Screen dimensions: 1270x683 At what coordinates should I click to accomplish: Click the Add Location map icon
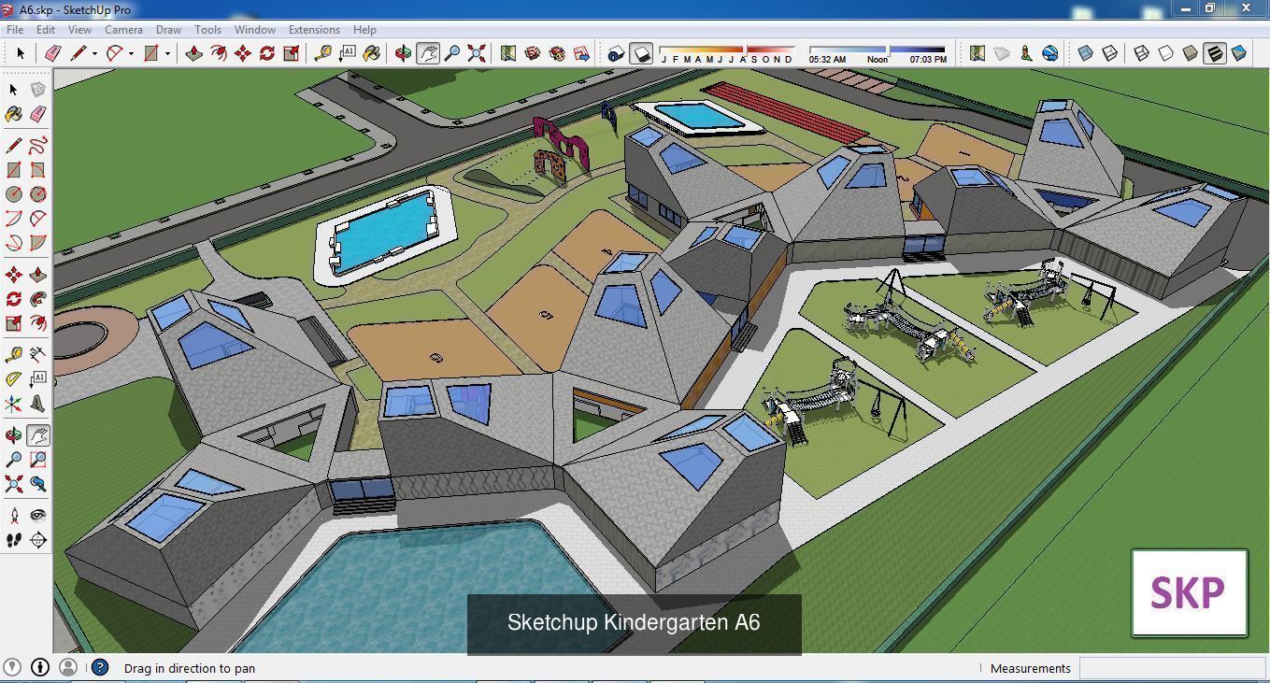pyautogui.click(x=977, y=53)
